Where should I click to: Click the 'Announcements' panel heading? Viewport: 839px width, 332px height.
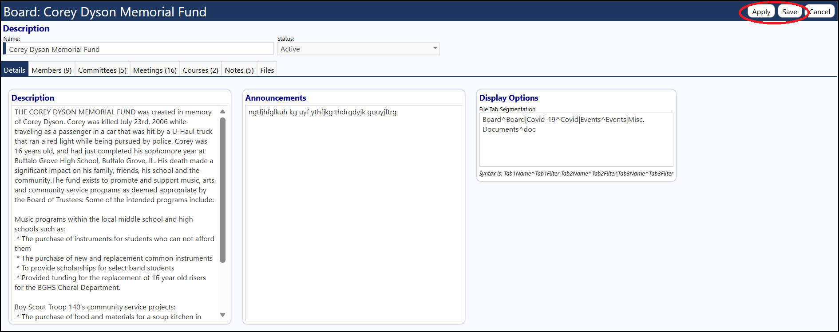pos(276,98)
